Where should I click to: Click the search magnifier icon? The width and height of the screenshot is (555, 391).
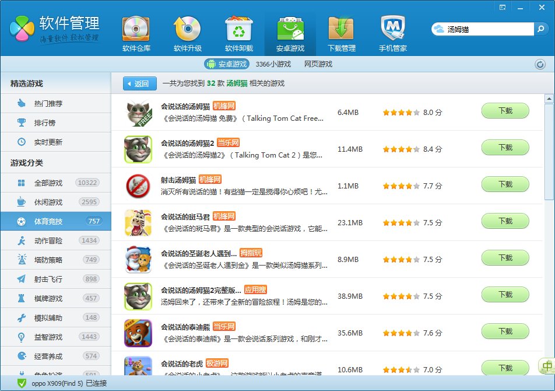click(541, 29)
